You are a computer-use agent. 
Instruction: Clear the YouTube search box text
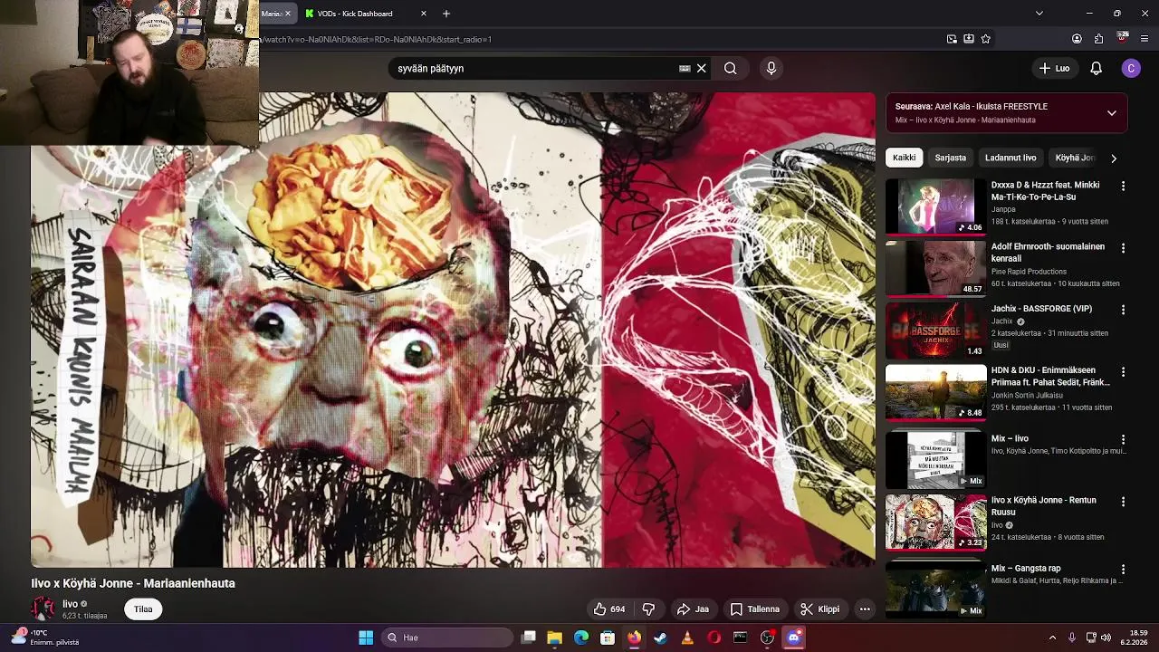[701, 68]
